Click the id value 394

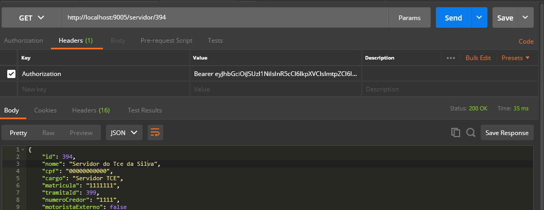[x=68, y=157]
